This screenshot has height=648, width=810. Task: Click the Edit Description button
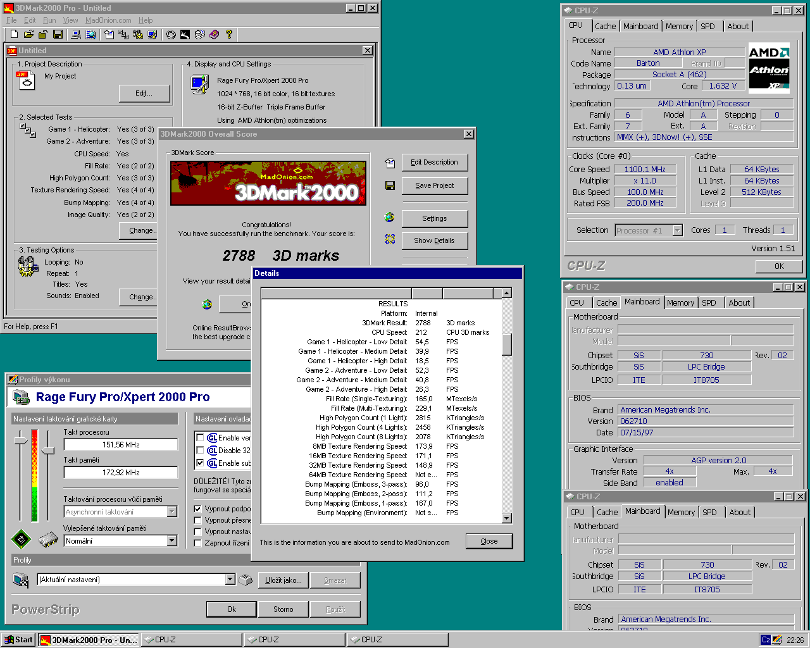(434, 163)
